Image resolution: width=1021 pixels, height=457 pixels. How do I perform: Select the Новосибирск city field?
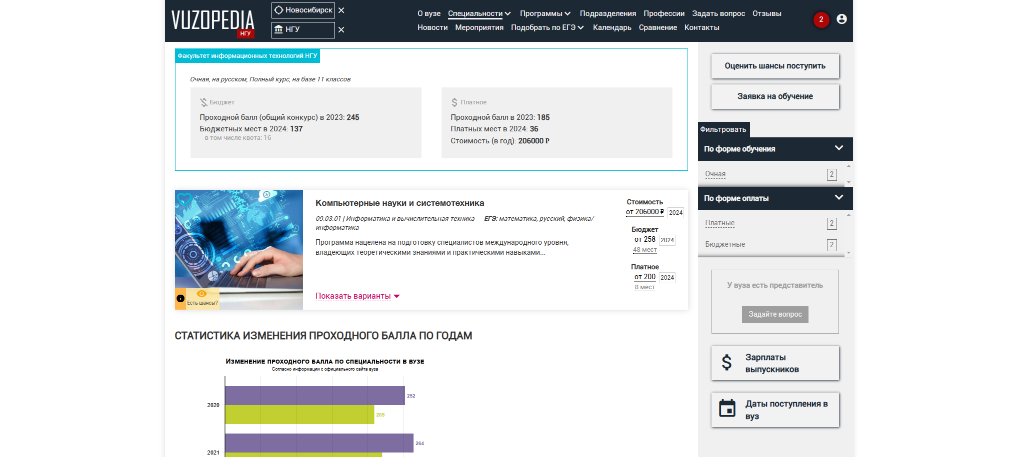click(x=303, y=10)
